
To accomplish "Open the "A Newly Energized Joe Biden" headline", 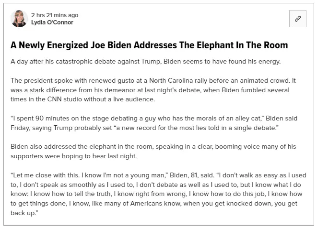I will tap(149, 45).
